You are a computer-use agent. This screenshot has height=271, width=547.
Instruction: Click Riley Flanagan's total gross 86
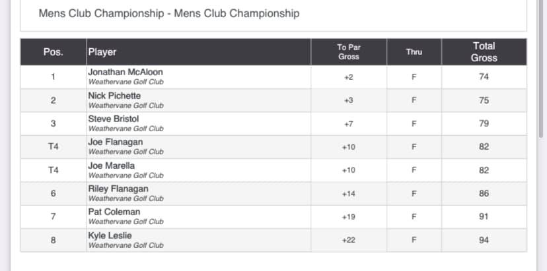pyautogui.click(x=484, y=194)
